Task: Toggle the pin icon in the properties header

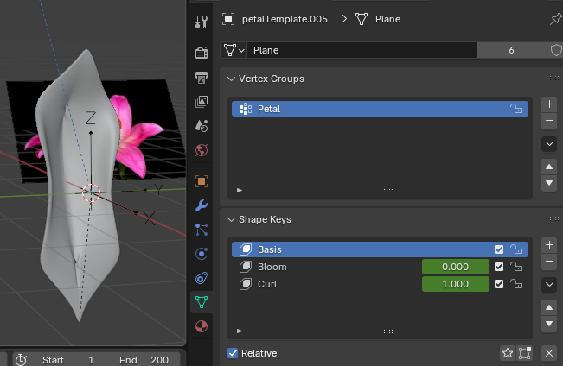Action: (556, 19)
